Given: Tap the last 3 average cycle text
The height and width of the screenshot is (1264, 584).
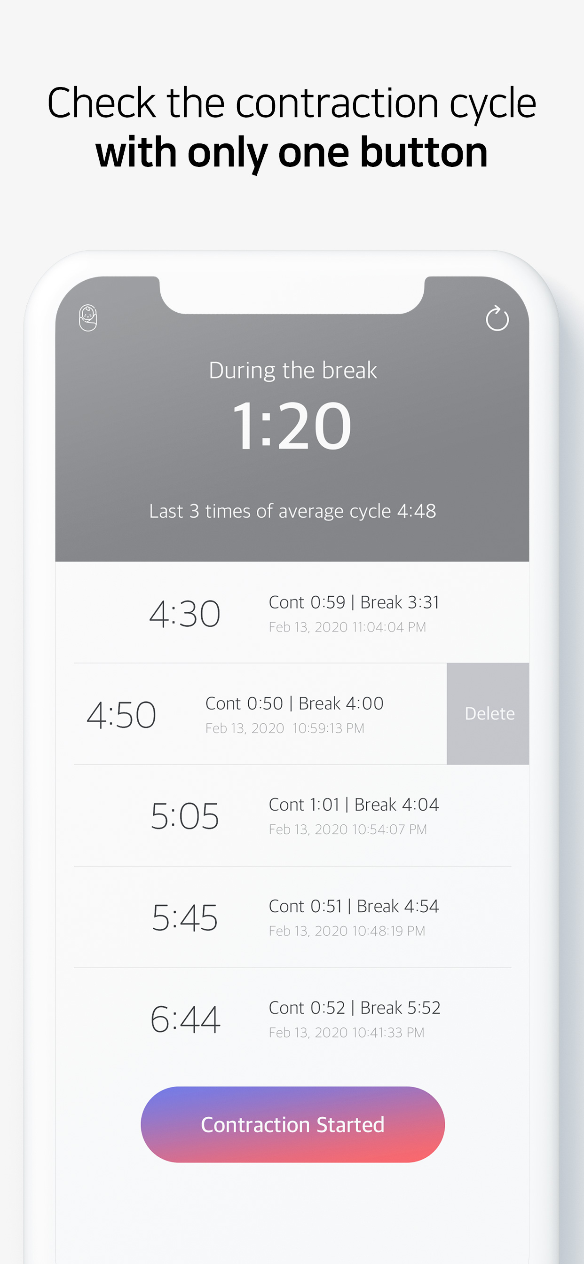Looking at the screenshot, I should 292,511.
